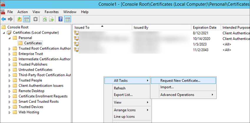Open the Help menu
The height and width of the screenshot is (123, 250).
(x=85, y=12)
